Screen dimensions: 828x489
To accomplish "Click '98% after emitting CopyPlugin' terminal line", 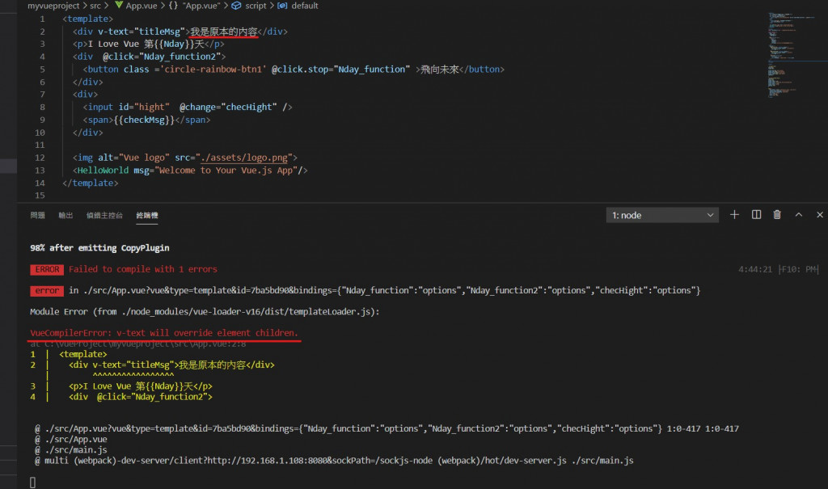I will pos(99,248).
